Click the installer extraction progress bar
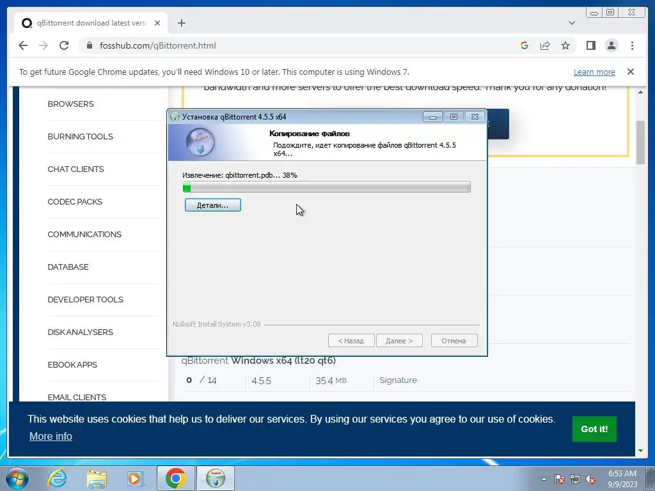The image size is (655, 491). (x=327, y=187)
